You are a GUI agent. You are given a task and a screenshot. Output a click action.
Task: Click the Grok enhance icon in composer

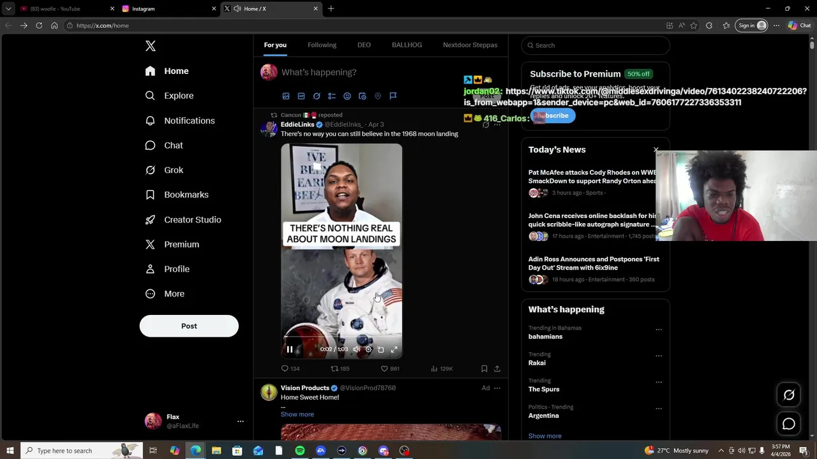point(317,96)
